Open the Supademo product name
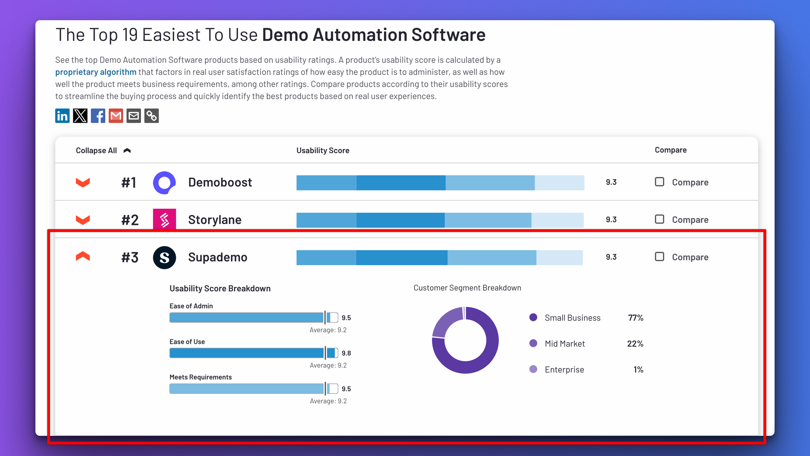Viewport: 810px width, 456px height. point(217,257)
